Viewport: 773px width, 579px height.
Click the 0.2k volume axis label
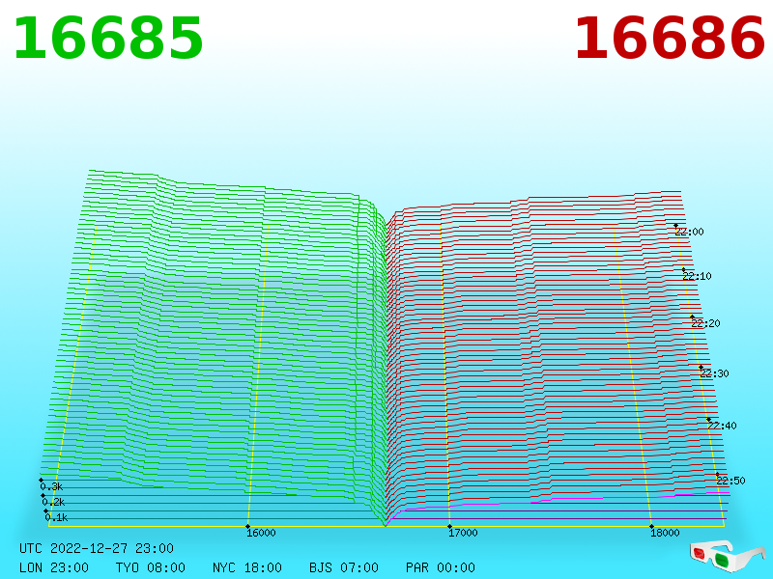coord(53,502)
